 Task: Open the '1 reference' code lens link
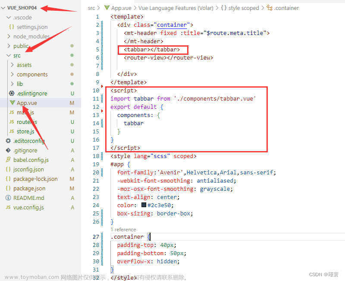(123, 230)
